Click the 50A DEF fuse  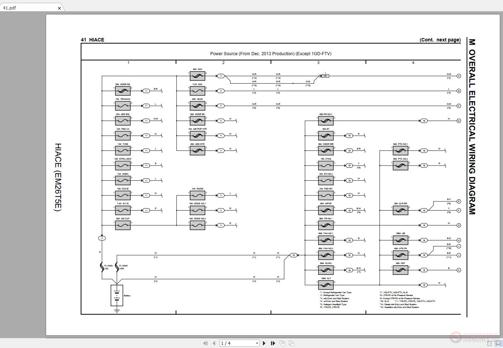(400, 270)
